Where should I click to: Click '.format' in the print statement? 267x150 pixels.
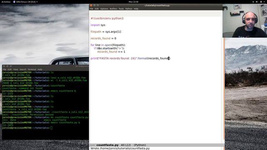(x=142, y=58)
